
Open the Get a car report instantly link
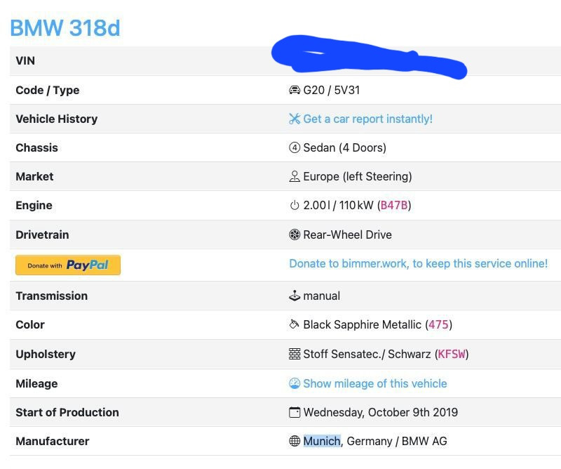(367, 119)
